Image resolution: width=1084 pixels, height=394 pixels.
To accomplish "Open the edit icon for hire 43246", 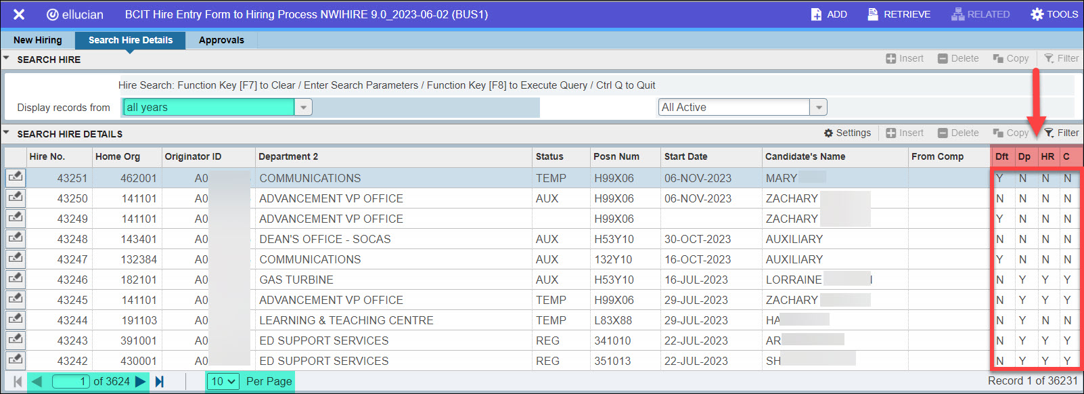I will point(15,279).
